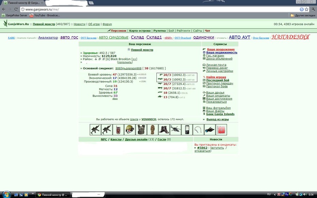
Task: Click the GanjaWars cannabis leaf logo
Action: coord(5,24)
